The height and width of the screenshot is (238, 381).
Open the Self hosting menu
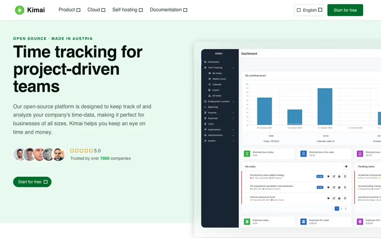[127, 10]
